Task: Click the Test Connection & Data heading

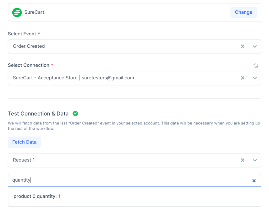Action: [38, 113]
